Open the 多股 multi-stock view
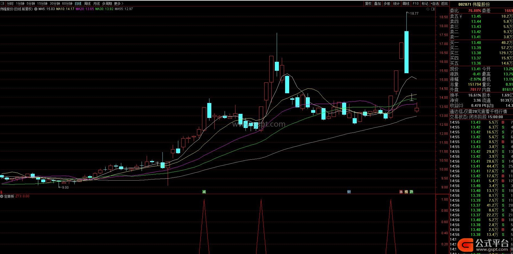Viewport: 513px width, 254px height. pyautogui.click(x=387, y=4)
